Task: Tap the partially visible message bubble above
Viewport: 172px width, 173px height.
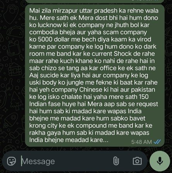Action: (95, 1)
